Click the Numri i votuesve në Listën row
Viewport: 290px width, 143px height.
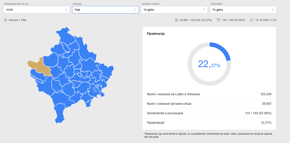click(x=209, y=94)
